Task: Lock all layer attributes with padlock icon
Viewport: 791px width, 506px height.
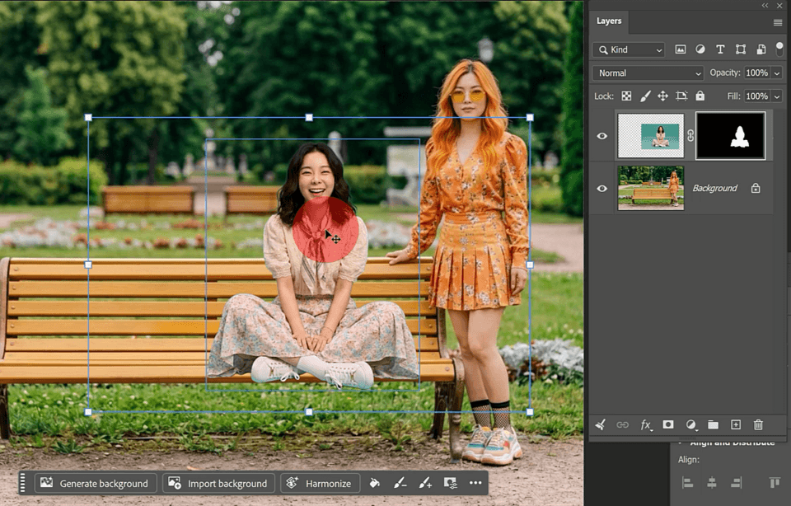Action: [x=700, y=96]
